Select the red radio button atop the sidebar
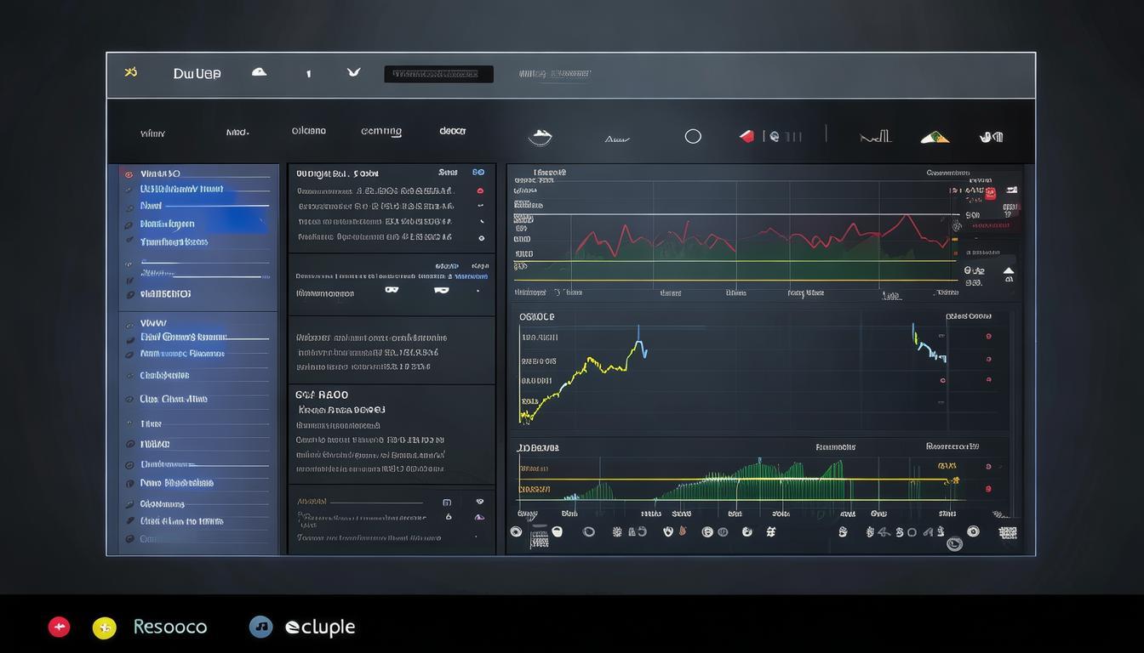This screenshot has height=653, width=1144. (129, 174)
